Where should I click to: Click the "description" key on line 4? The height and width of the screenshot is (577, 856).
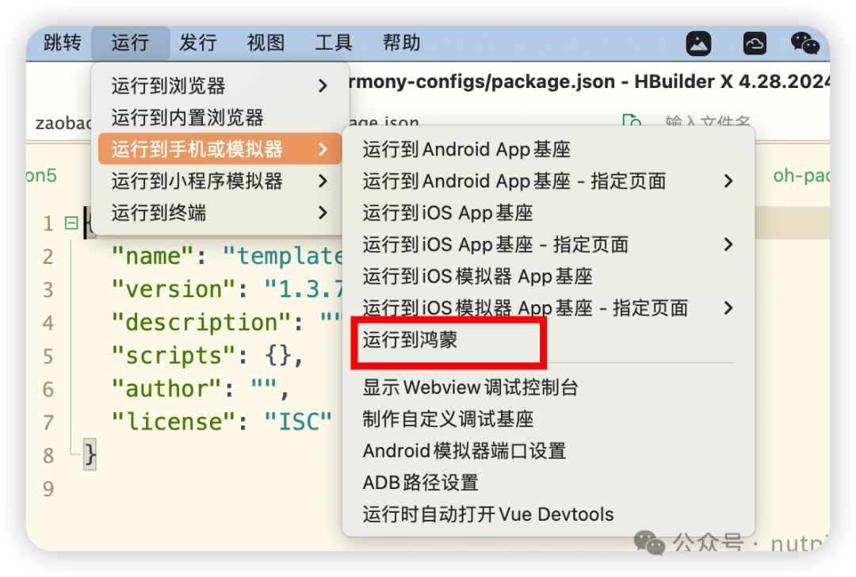tap(201, 323)
